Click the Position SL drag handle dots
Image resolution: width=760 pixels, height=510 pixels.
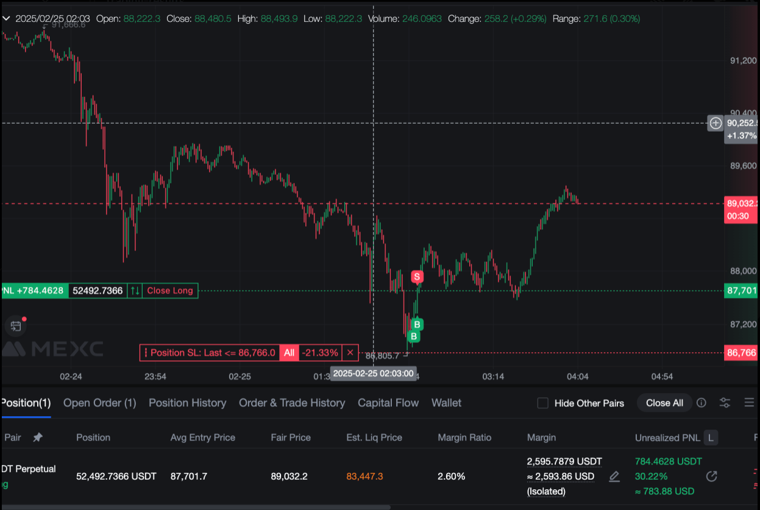point(145,353)
